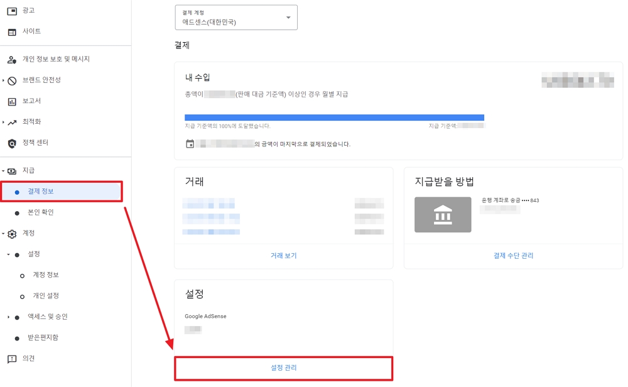The width and height of the screenshot is (628, 387).
Task: Select the 본인 확인 radio bullet
Action: (x=16, y=212)
